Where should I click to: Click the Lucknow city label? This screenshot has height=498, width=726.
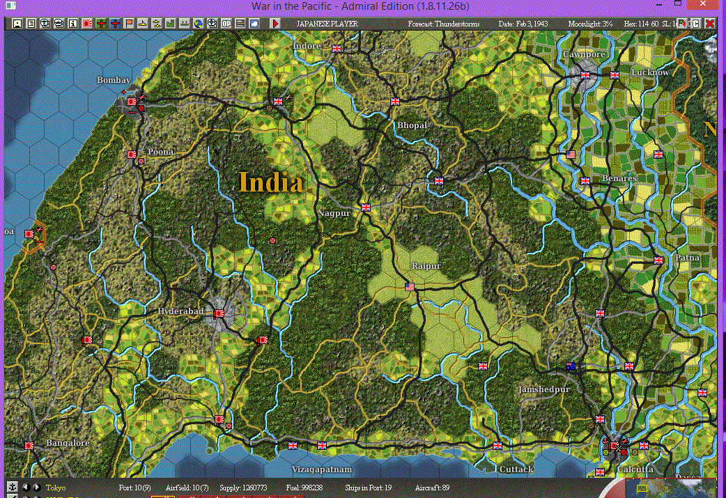650,72
